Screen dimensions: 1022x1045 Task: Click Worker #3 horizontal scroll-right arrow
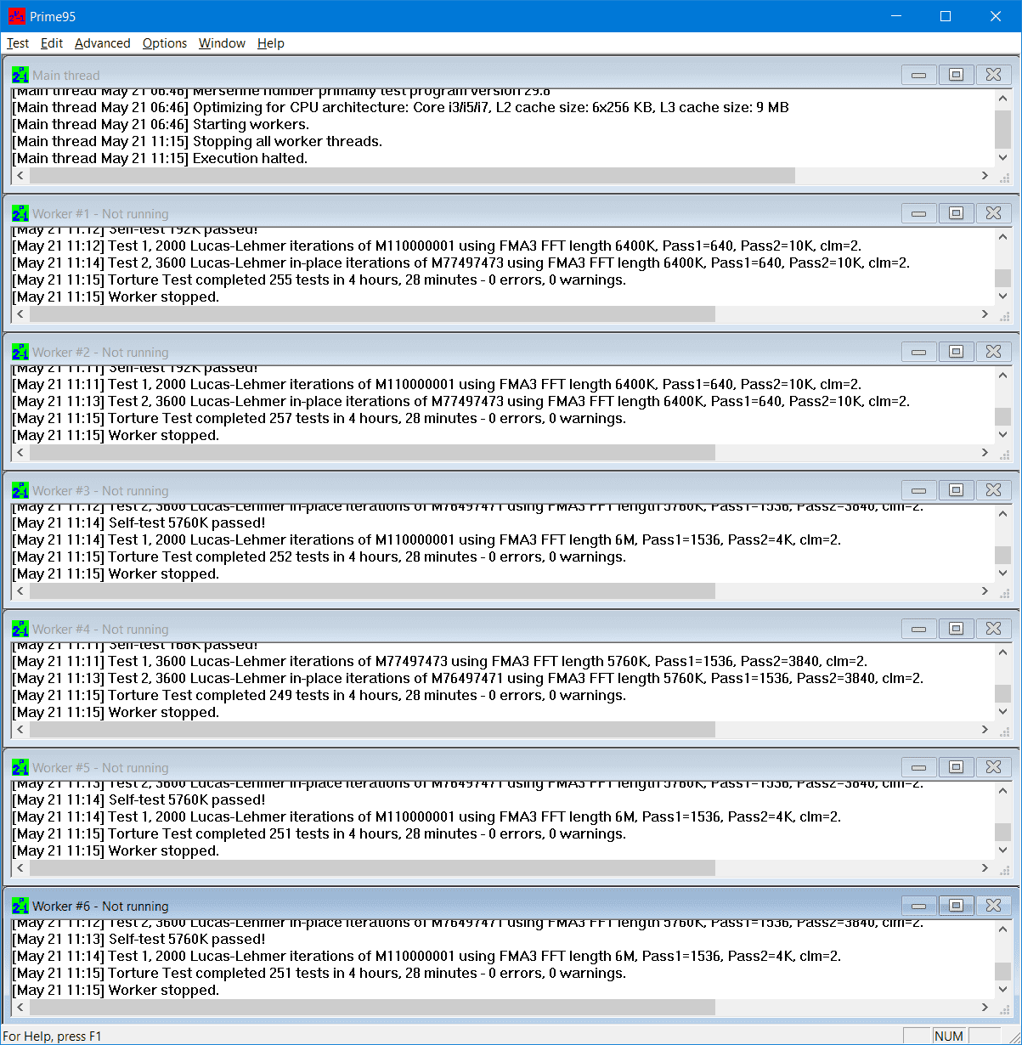coord(985,591)
